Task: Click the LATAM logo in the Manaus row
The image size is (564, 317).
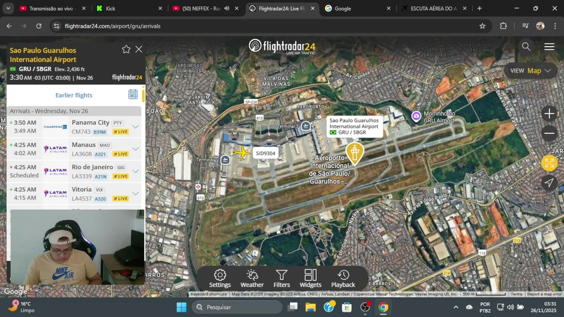Action: 55,149
